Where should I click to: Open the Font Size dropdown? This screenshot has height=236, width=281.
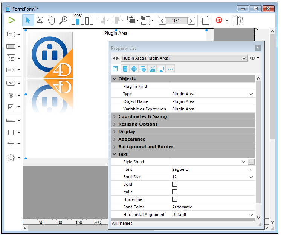pos(251,177)
